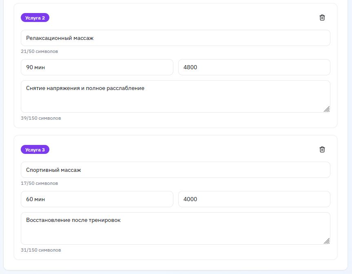Focus the Спортивный массаж name field

click(175, 170)
